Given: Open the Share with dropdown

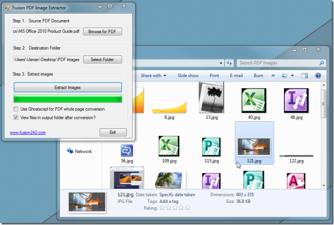Looking at the screenshot, I should [153, 76].
